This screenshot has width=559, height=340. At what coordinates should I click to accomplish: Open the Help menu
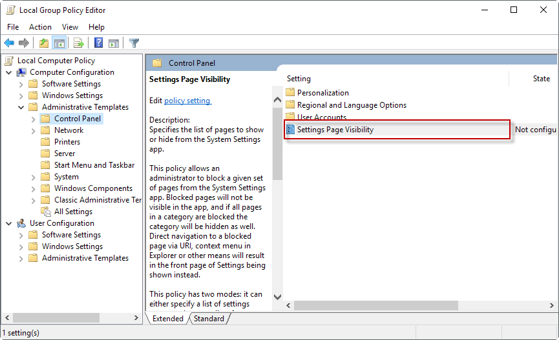click(x=96, y=27)
